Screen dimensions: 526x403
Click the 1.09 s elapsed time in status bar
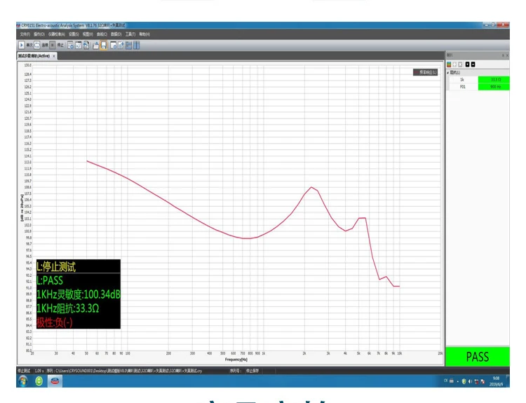[x=39, y=371]
